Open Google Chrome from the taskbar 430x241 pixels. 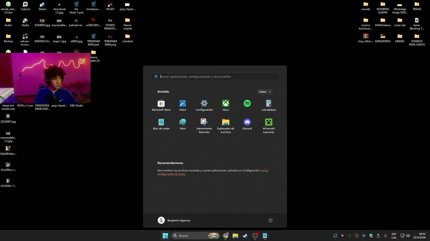click(225, 236)
